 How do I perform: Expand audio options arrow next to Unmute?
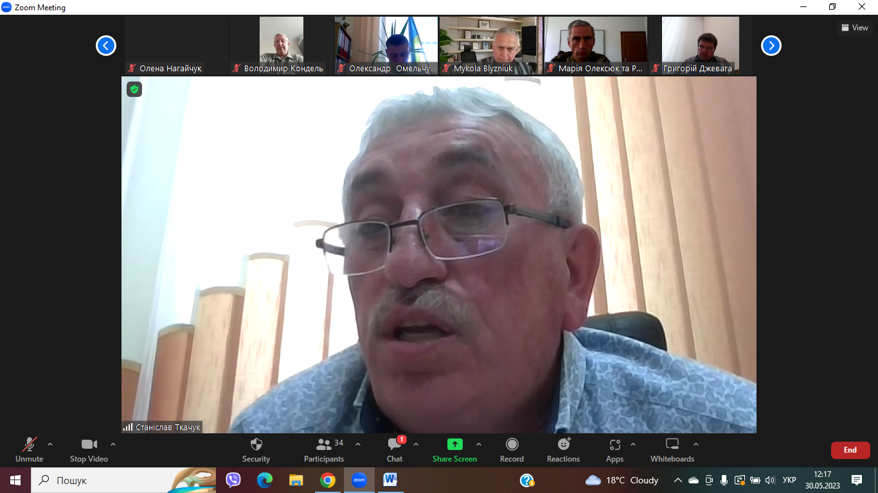50,444
